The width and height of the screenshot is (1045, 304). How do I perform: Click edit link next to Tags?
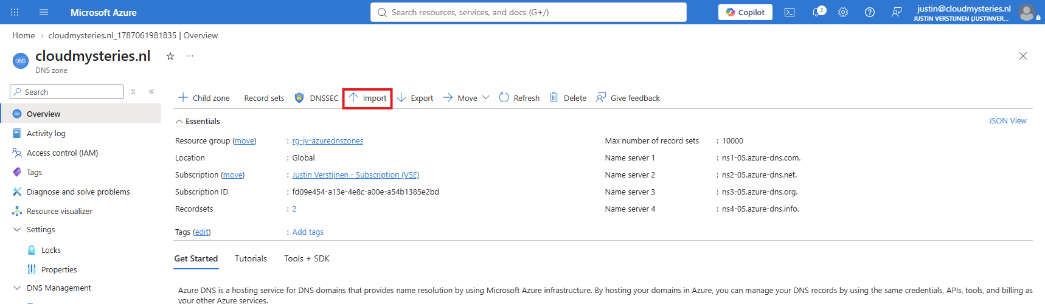(x=202, y=232)
